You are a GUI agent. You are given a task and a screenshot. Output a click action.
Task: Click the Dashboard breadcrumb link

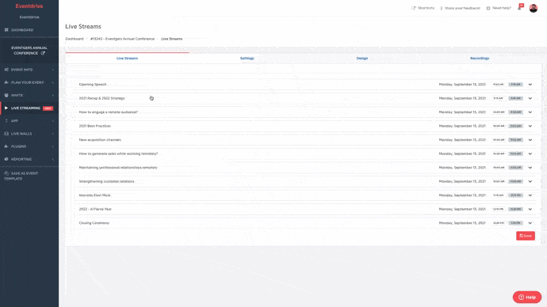[x=75, y=39]
